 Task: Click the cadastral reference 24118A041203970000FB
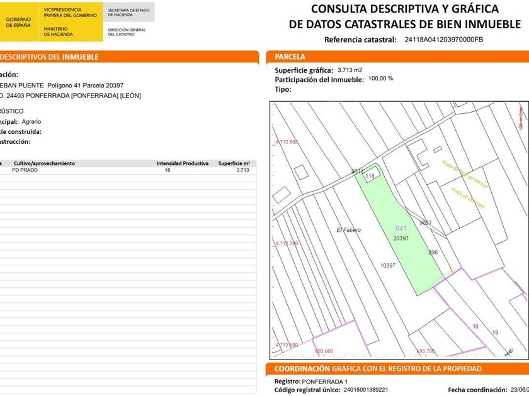(444, 40)
